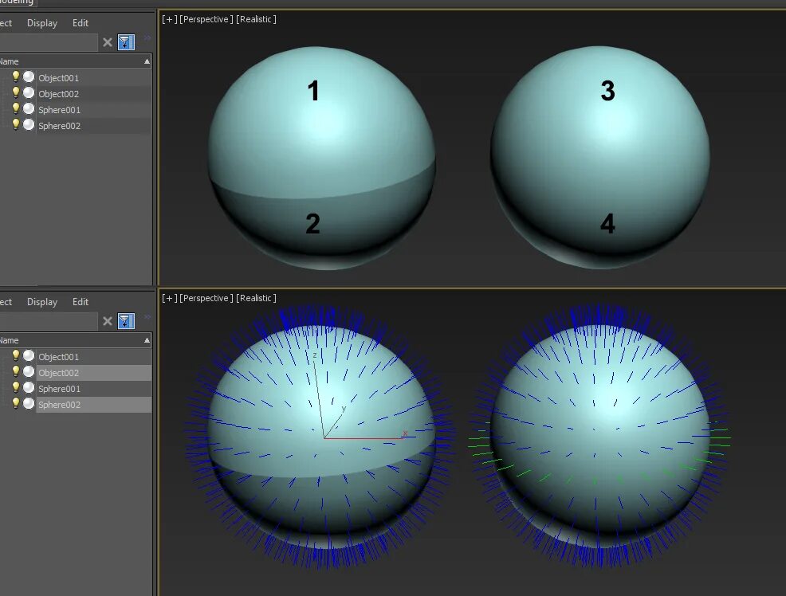Clear search with X in explorer with highlighted rows
This screenshot has height=596, width=786.
click(108, 321)
